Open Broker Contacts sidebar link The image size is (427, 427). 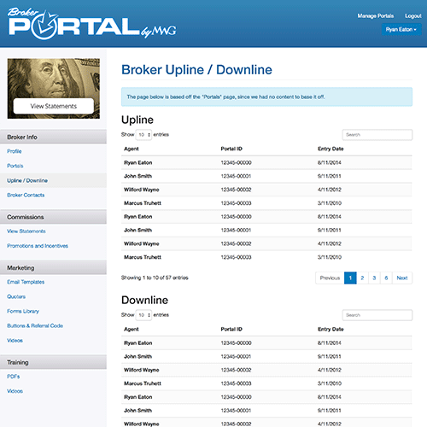click(x=26, y=195)
